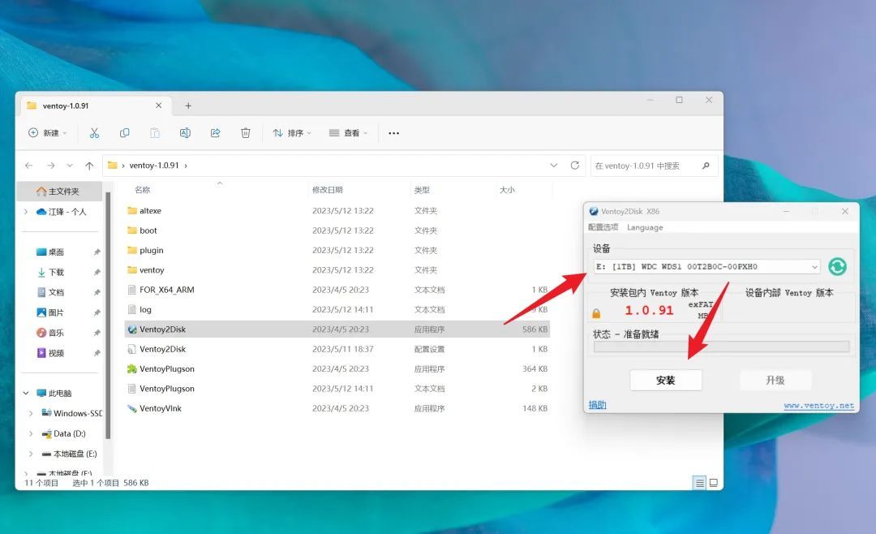Select the VentoyVlnk application

[x=337, y=409]
